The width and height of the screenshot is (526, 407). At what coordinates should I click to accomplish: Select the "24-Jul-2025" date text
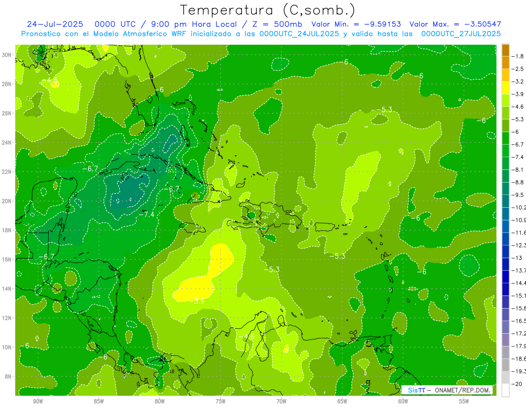coord(56,24)
